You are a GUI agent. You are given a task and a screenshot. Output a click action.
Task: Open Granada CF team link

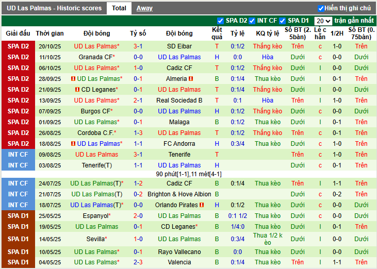(x=95, y=57)
